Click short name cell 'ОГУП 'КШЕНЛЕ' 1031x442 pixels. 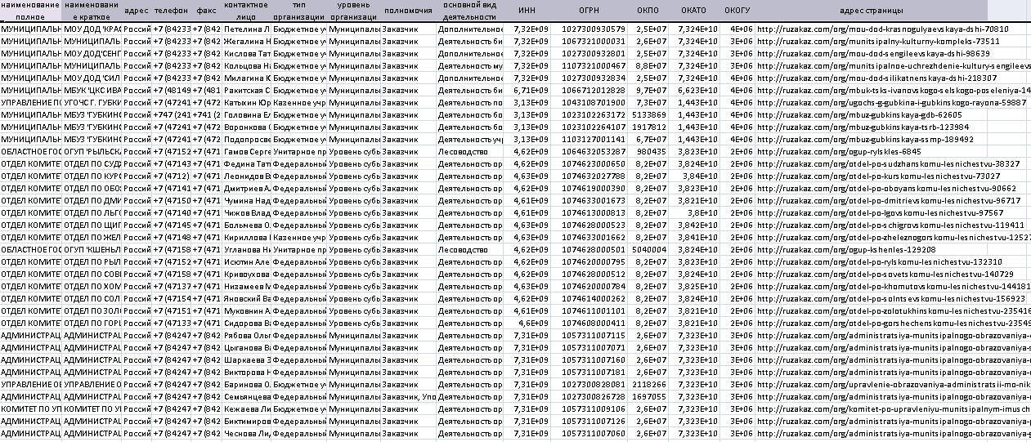point(92,249)
